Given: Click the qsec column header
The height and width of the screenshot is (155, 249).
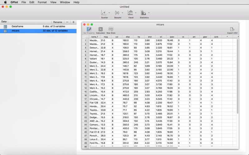Looking at the screenshot, I should 172,37.
